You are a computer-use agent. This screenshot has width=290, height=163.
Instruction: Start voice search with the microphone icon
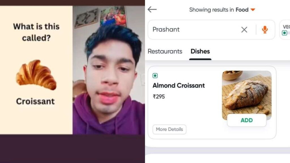(x=265, y=29)
